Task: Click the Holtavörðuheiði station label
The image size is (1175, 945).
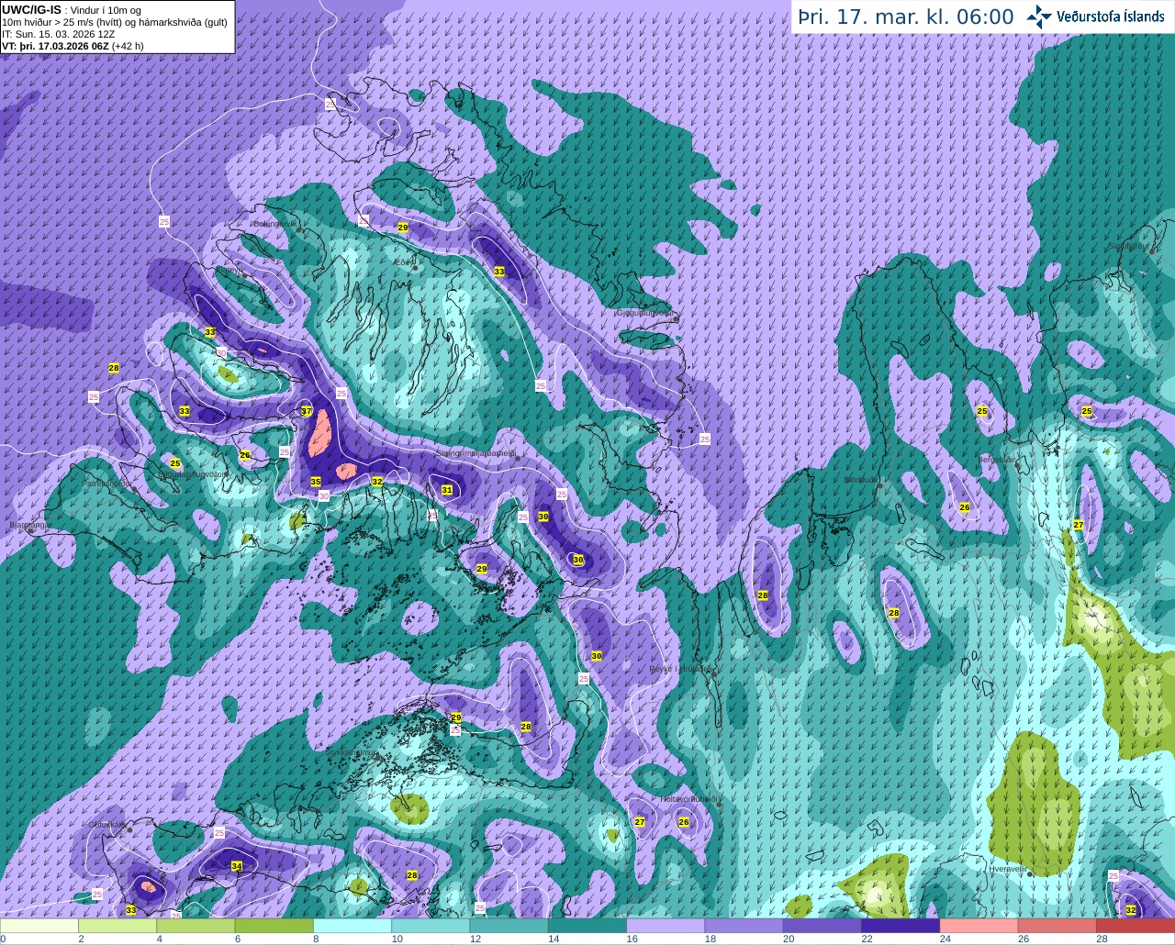Action: pyautogui.click(x=689, y=799)
